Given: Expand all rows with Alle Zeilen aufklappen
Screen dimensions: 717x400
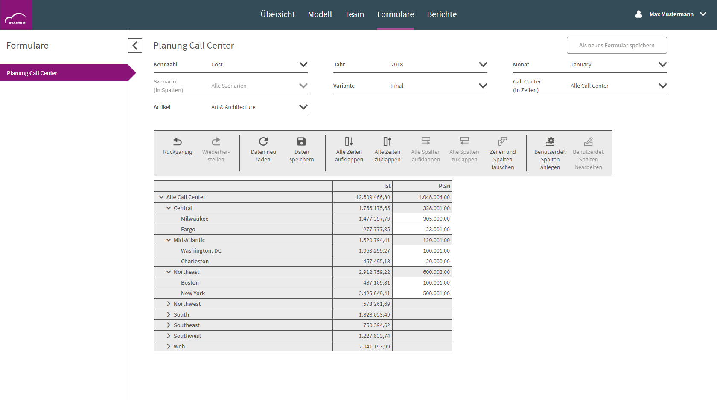Looking at the screenshot, I should pos(349,141).
